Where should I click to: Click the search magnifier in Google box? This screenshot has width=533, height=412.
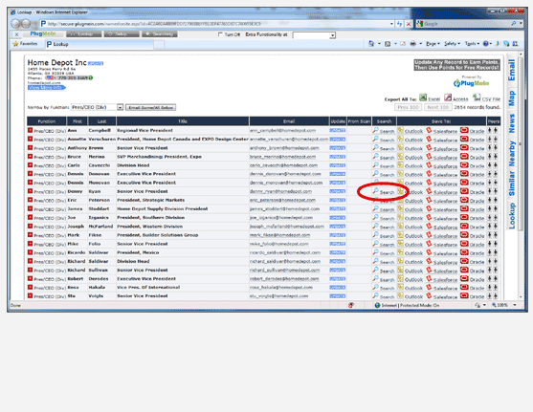click(514, 24)
